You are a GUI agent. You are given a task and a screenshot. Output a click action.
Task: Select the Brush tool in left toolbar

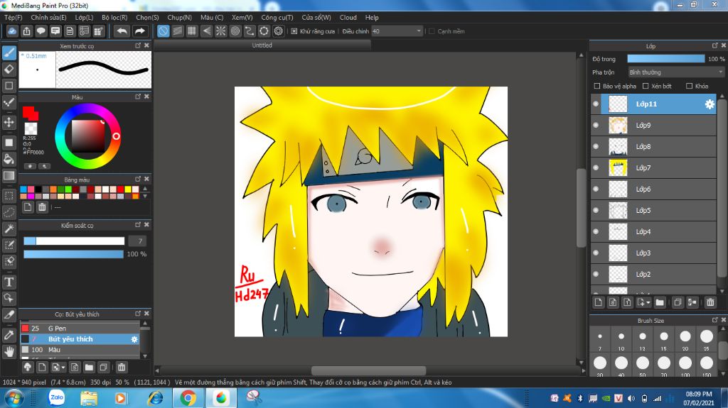[9, 53]
